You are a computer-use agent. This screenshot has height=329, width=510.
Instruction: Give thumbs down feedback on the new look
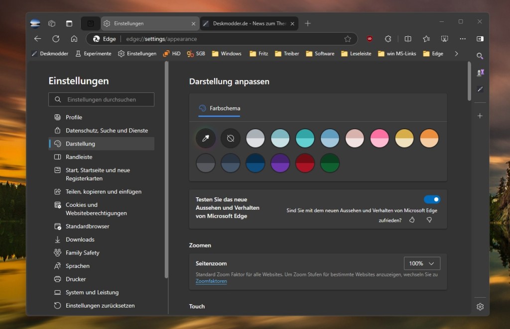(x=428, y=219)
